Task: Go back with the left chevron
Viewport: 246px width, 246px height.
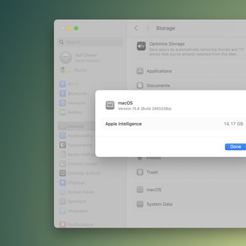Action: click(x=136, y=28)
